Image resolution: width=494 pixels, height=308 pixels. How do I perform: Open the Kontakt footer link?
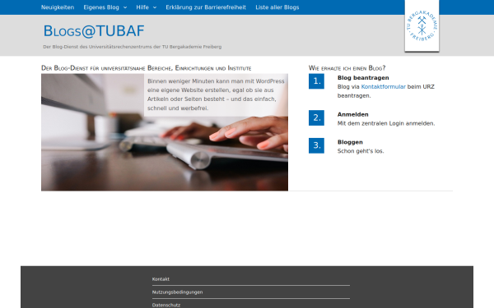pos(161,279)
